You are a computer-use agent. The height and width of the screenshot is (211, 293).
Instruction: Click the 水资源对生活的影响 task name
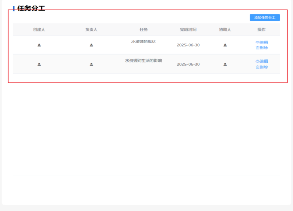[144, 61]
